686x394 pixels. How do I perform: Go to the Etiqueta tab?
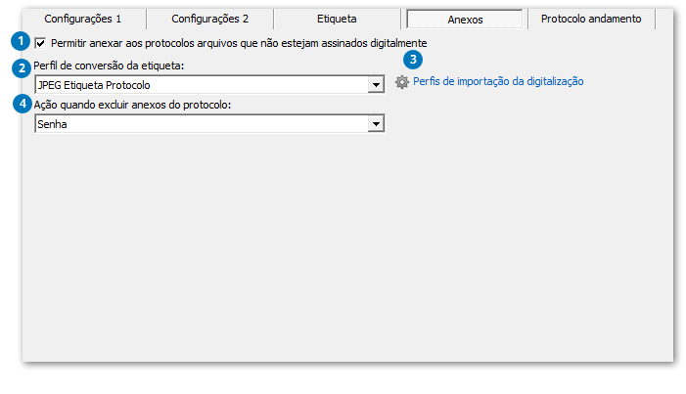click(x=336, y=19)
